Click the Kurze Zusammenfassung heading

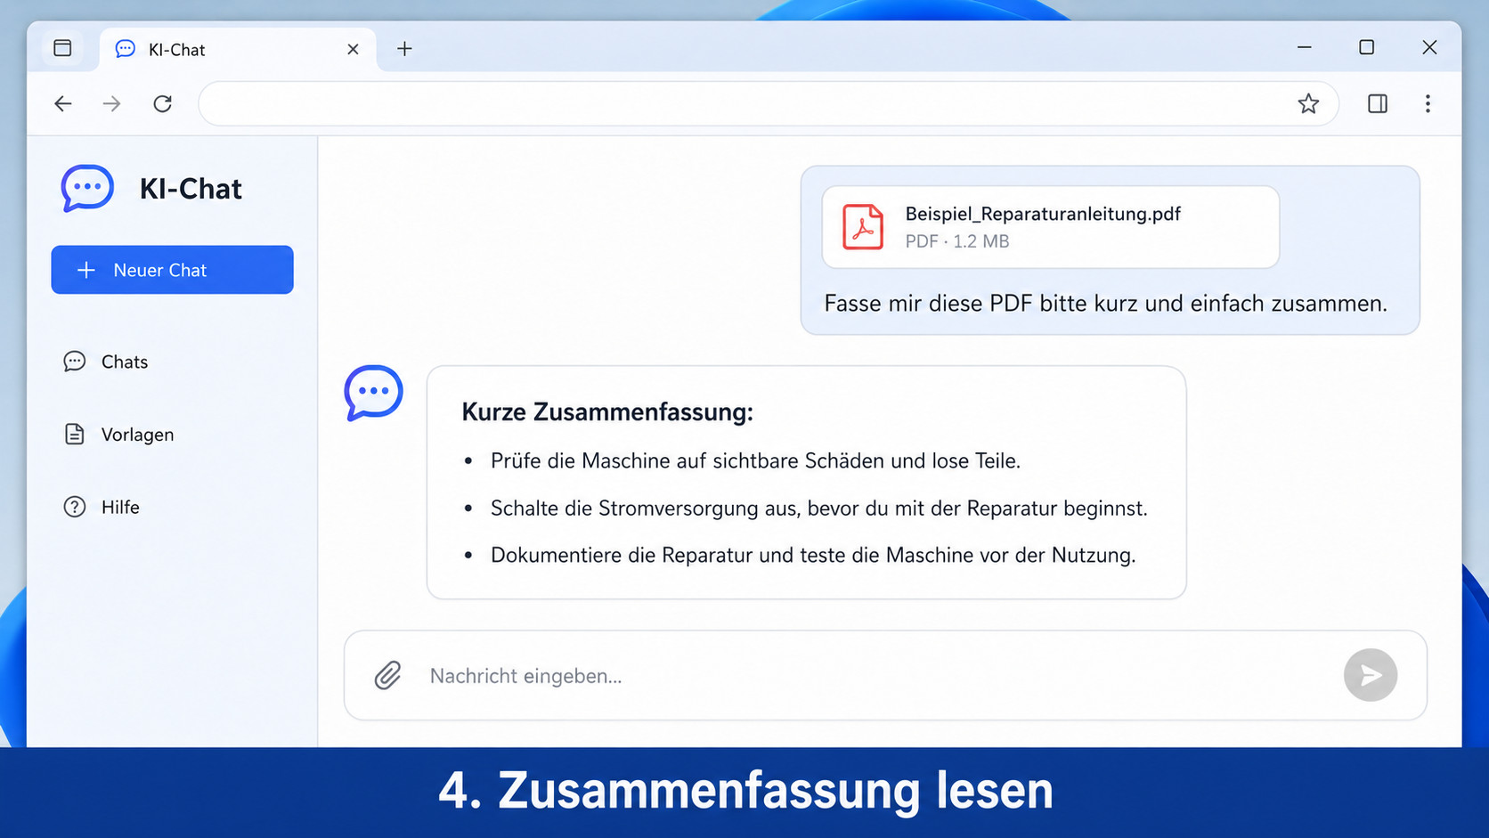click(x=607, y=412)
